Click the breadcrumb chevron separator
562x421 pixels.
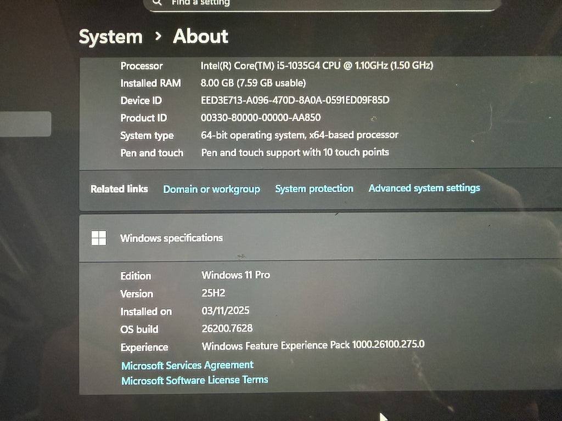pyautogui.click(x=158, y=36)
